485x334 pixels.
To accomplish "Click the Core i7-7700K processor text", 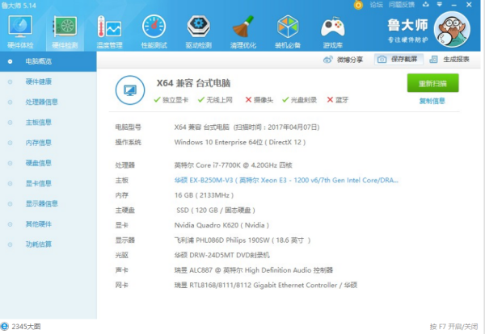I will [x=234, y=165].
